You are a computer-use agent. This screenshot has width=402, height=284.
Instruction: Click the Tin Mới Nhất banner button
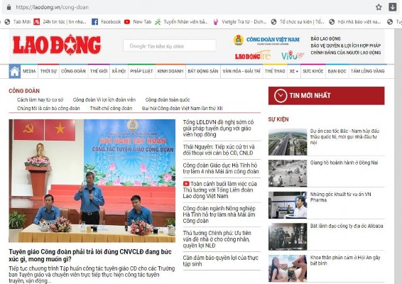coord(327,96)
